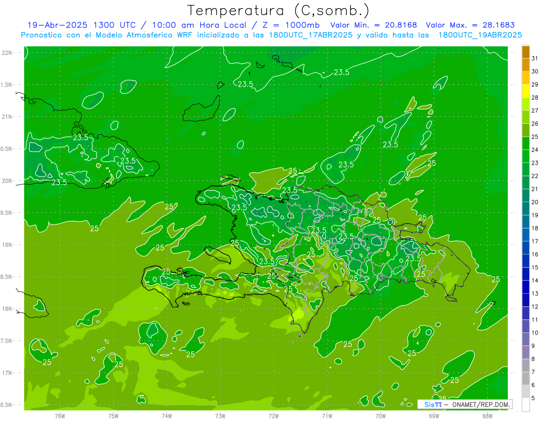Select the 'Valor Max. = 28.1683' readout
Screen dimensions: 547x422
(x=470, y=25)
